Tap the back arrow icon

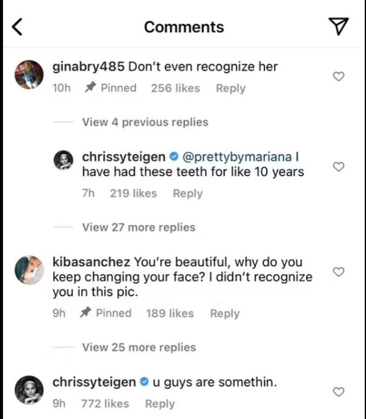point(16,27)
